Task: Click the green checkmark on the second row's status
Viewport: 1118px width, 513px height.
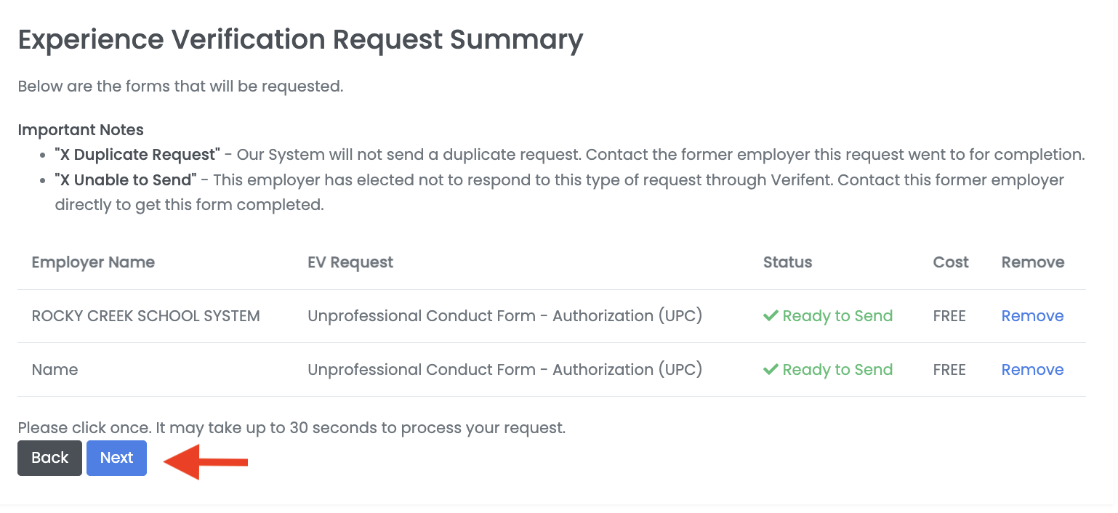Action: click(771, 369)
